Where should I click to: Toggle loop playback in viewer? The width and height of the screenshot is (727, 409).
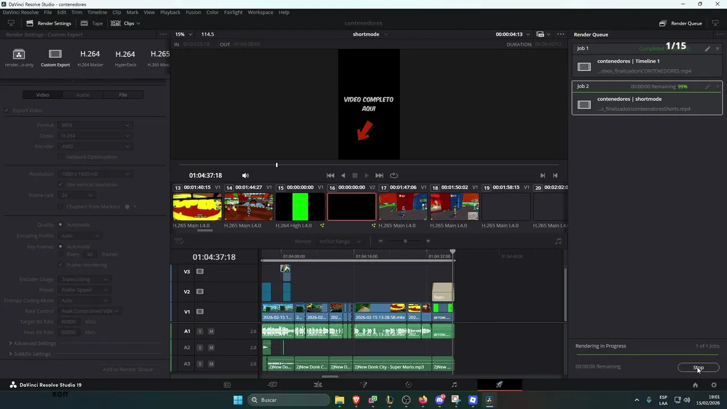tap(394, 176)
